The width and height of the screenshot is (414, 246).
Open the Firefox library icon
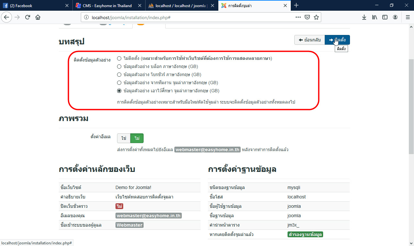pyautogui.click(x=375, y=17)
